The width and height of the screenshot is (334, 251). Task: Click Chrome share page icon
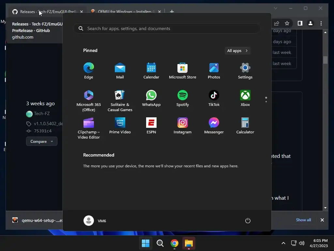coord(277,23)
